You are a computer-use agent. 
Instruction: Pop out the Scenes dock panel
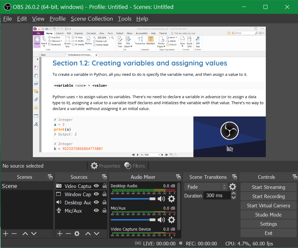[x=50, y=177]
